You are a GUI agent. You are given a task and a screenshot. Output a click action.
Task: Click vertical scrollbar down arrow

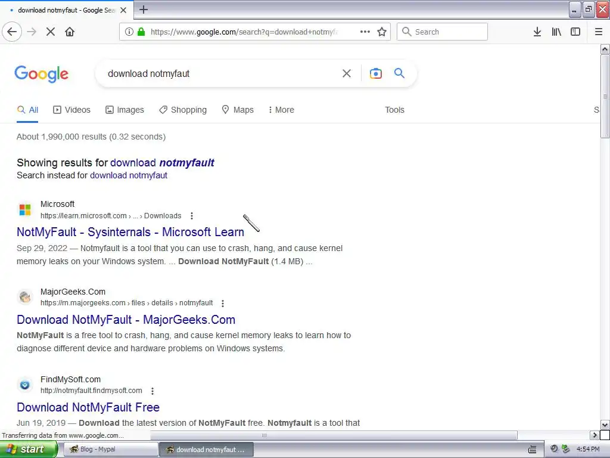[605, 425]
